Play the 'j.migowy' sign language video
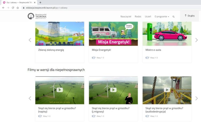Screen dimensions: 201x122 pyautogui.click(x=113, y=90)
